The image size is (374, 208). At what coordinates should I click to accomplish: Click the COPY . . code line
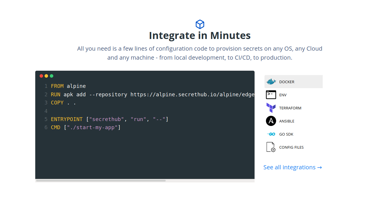point(63,103)
